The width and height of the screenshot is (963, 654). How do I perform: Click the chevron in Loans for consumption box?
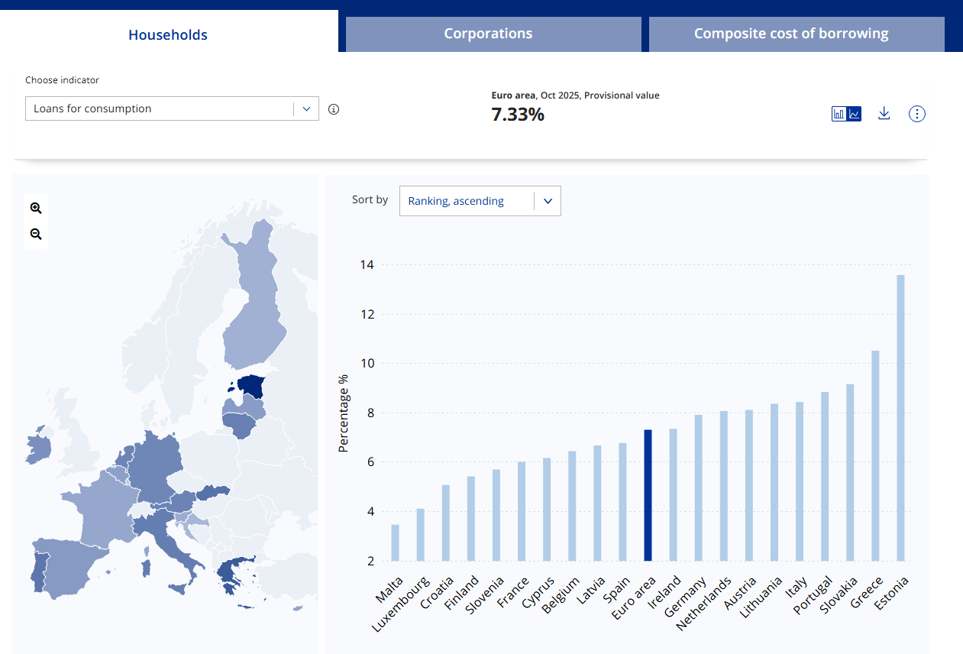[x=306, y=109]
